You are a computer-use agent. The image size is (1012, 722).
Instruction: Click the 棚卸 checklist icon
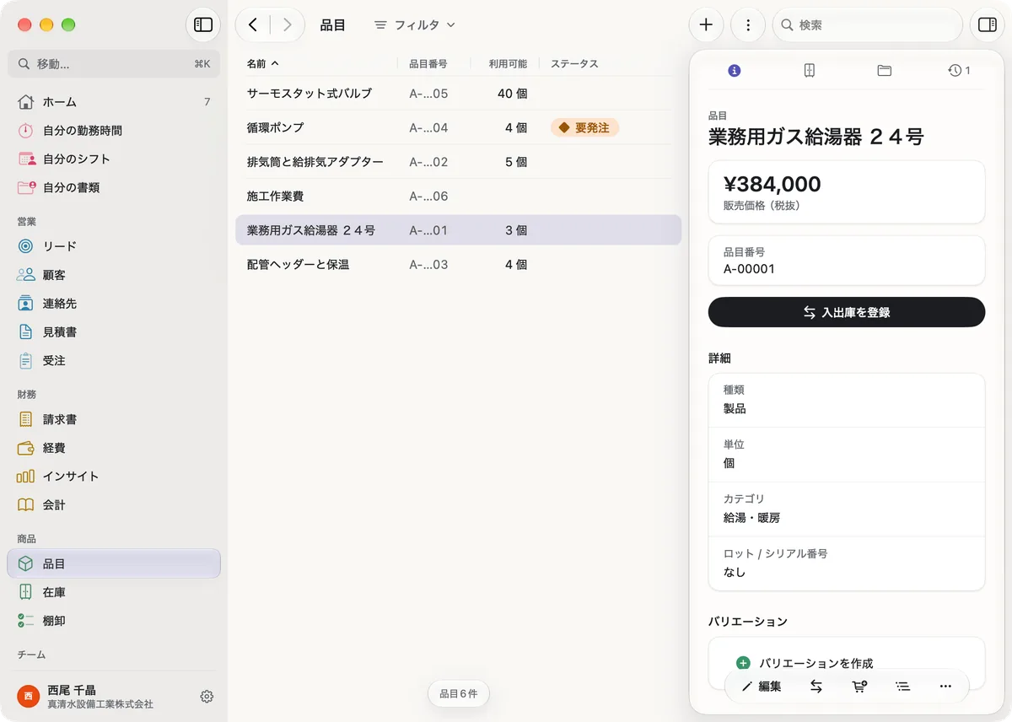point(26,621)
